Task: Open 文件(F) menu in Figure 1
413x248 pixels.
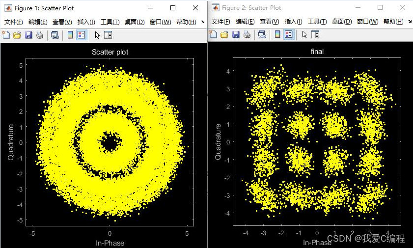Action: [14, 22]
